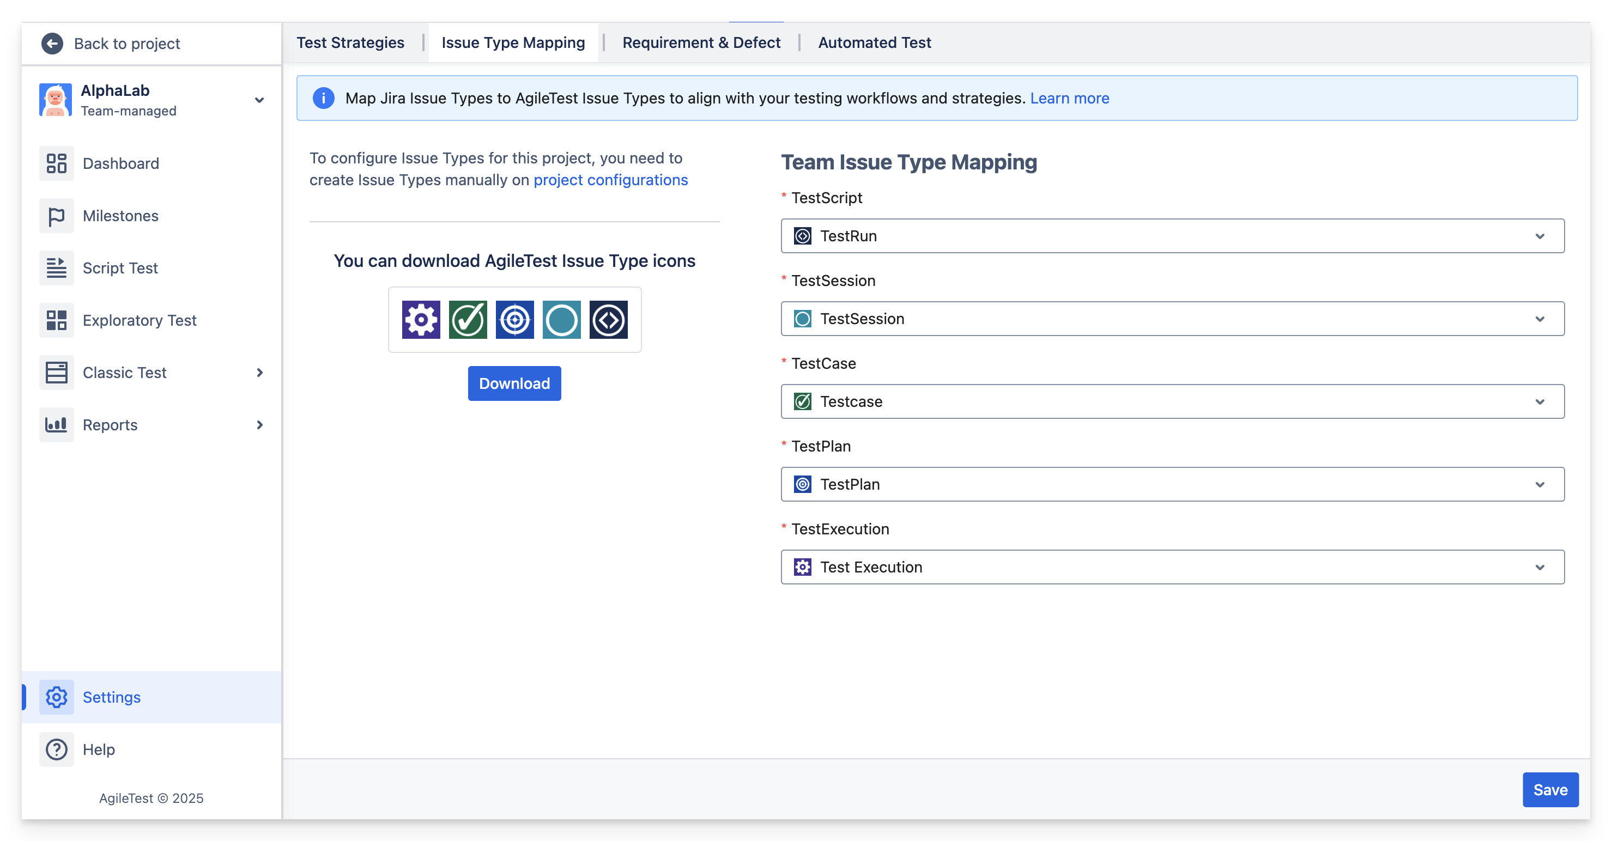Screen dimensions: 1612x841
Task: Switch to Automated Test tab
Action: pyautogui.click(x=874, y=42)
